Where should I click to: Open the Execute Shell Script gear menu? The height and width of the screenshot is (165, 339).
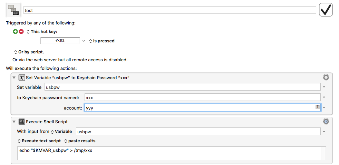(x=326, y=122)
